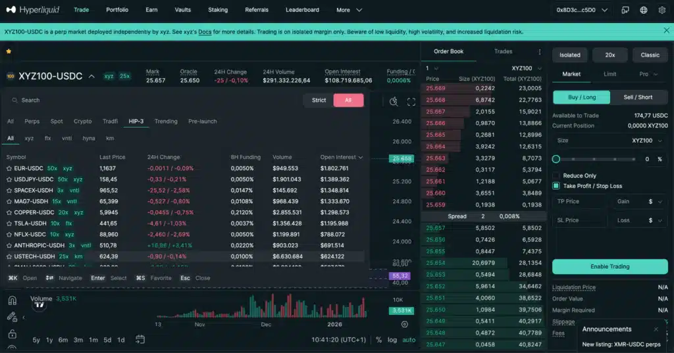Screen dimensions: 674x353
Task: Favorite the TSLA-USDH star icon
Action: click(9, 223)
